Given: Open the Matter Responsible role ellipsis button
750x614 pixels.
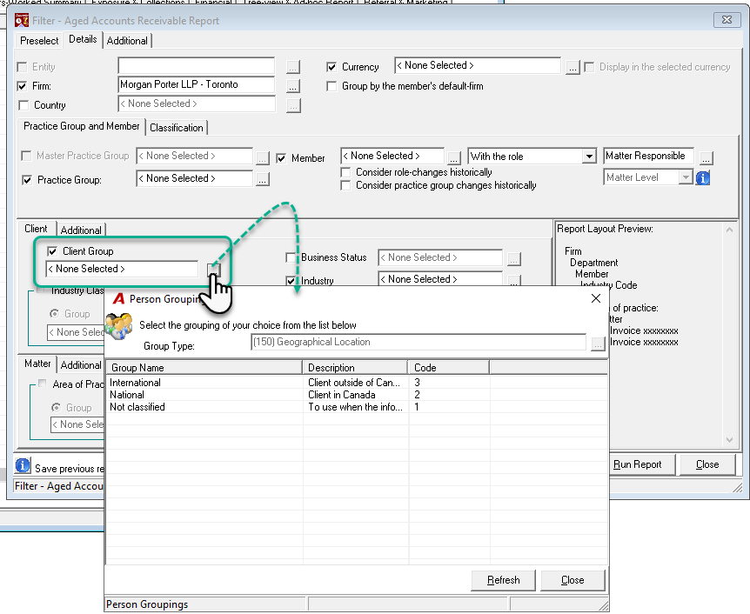Looking at the screenshot, I should 706,157.
